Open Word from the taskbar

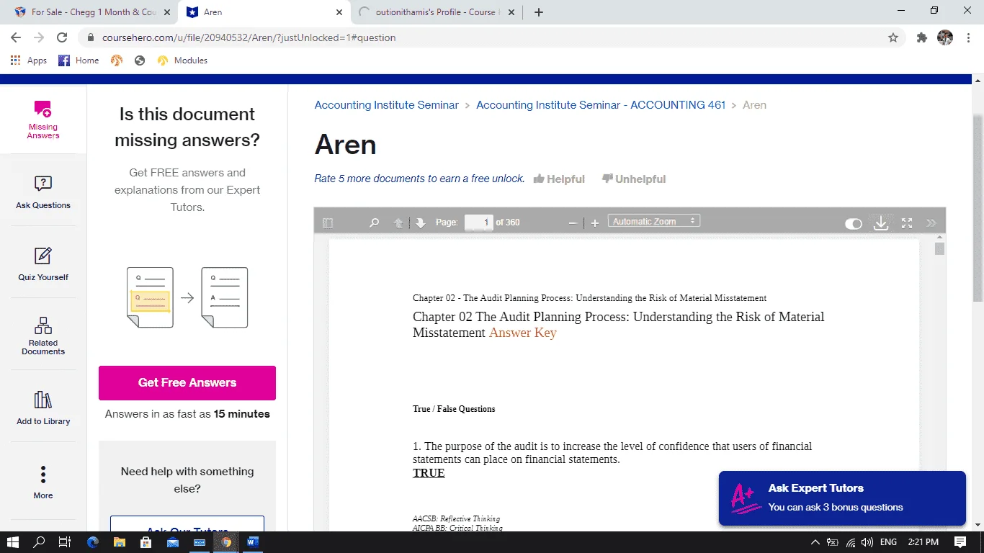point(253,542)
